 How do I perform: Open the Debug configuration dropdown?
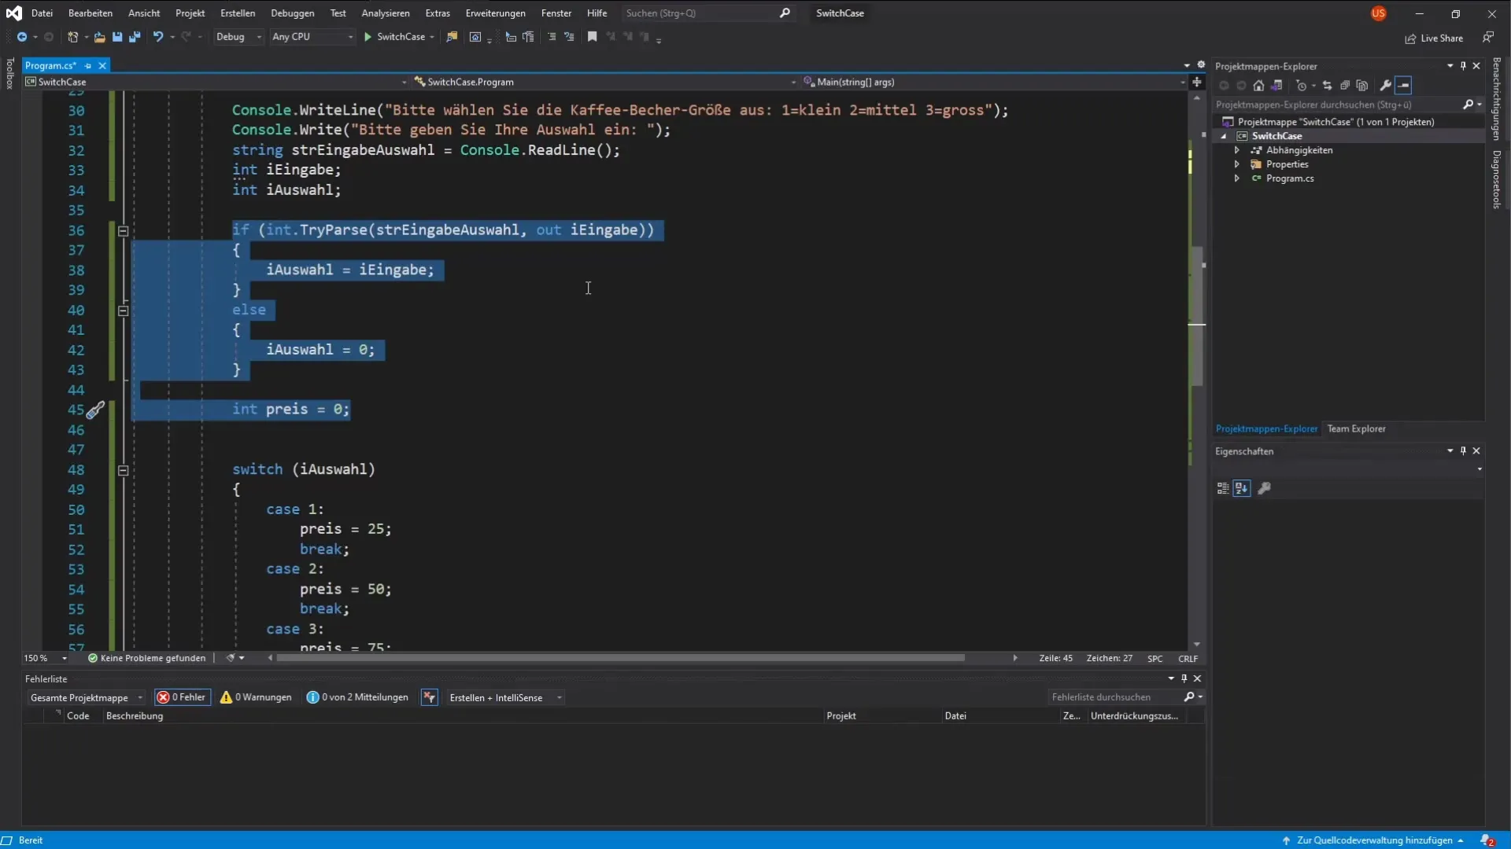coord(238,37)
